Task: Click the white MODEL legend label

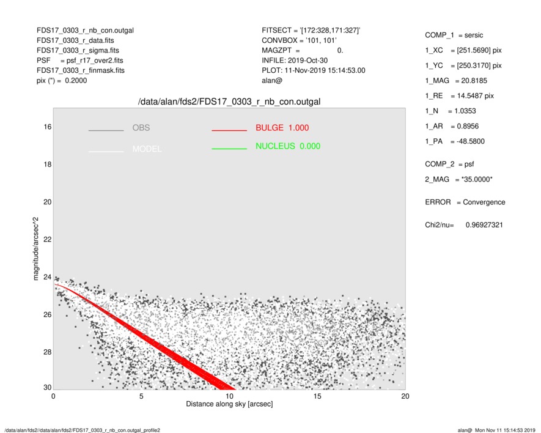Action: click(x=147, y=149)
